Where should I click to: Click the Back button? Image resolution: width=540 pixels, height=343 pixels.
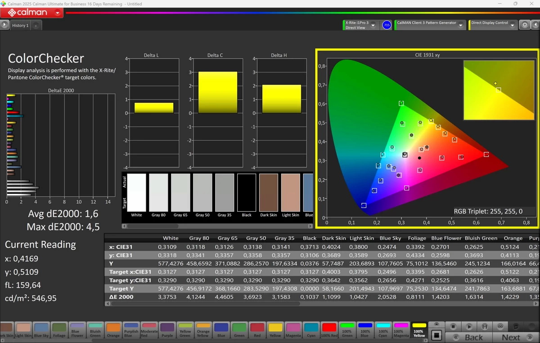[x=473, y=337]
